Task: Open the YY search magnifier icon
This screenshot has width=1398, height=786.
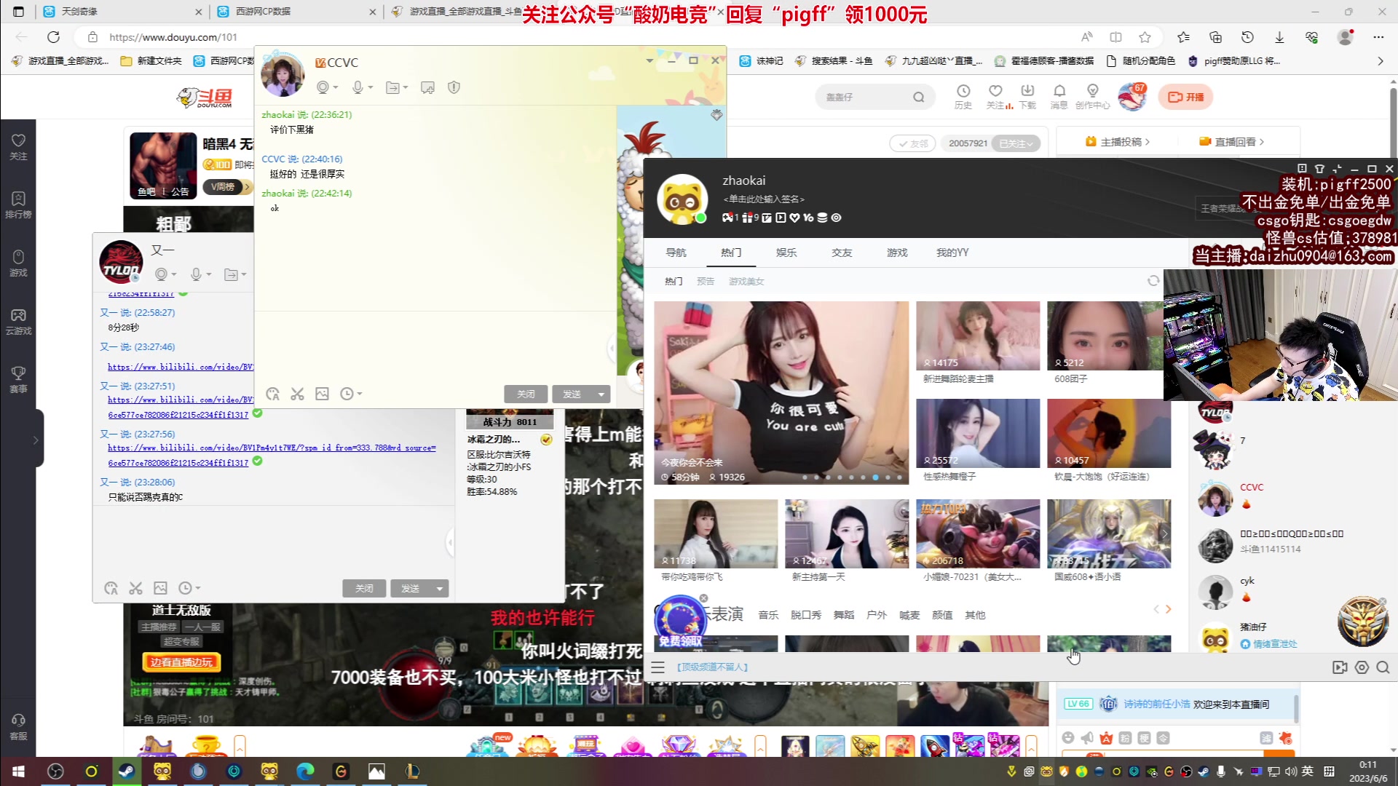Action: point(1383,667)
